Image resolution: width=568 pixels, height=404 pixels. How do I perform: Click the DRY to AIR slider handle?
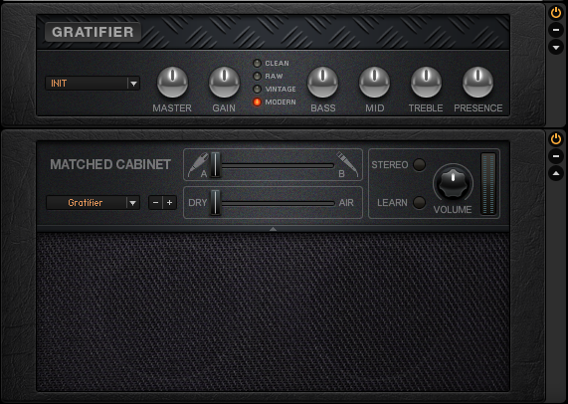tap(215, 203)
